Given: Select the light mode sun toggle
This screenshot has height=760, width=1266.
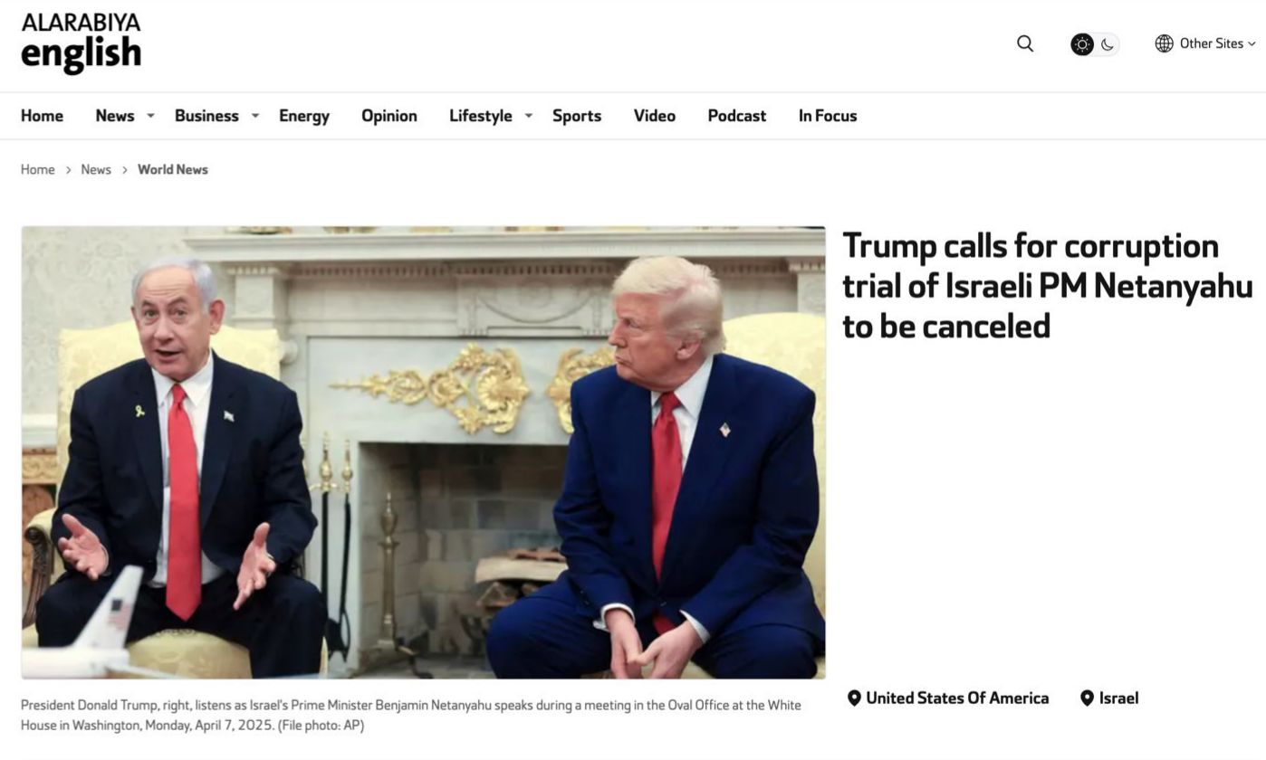Looking at the screenshot, I should pyautogui.click(x=1082, y=44).
